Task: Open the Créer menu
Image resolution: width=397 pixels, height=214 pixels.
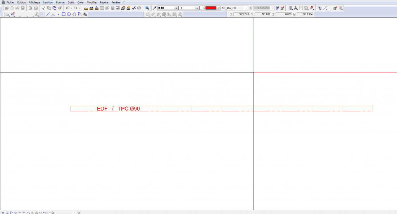Action: click(81, 2)
